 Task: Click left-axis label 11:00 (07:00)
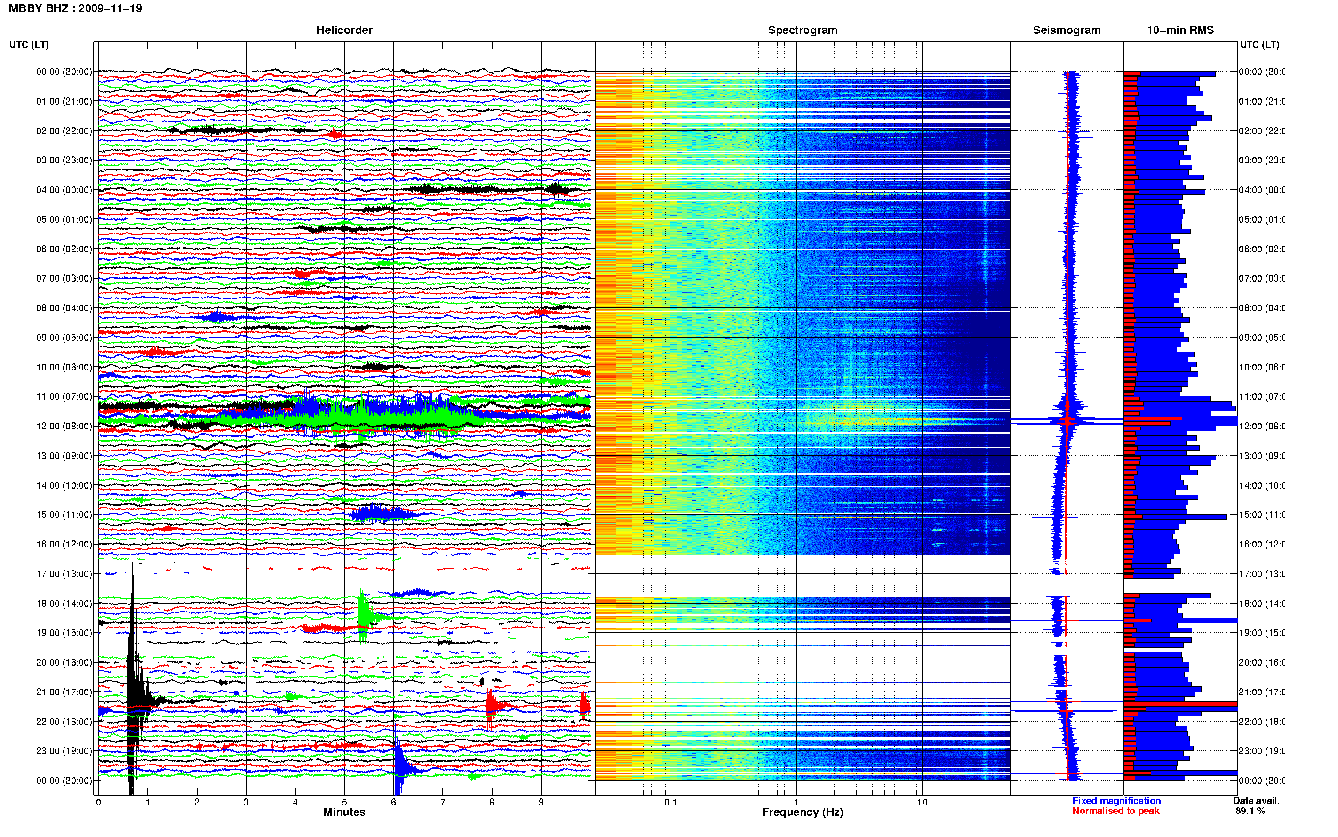(64, 396)
